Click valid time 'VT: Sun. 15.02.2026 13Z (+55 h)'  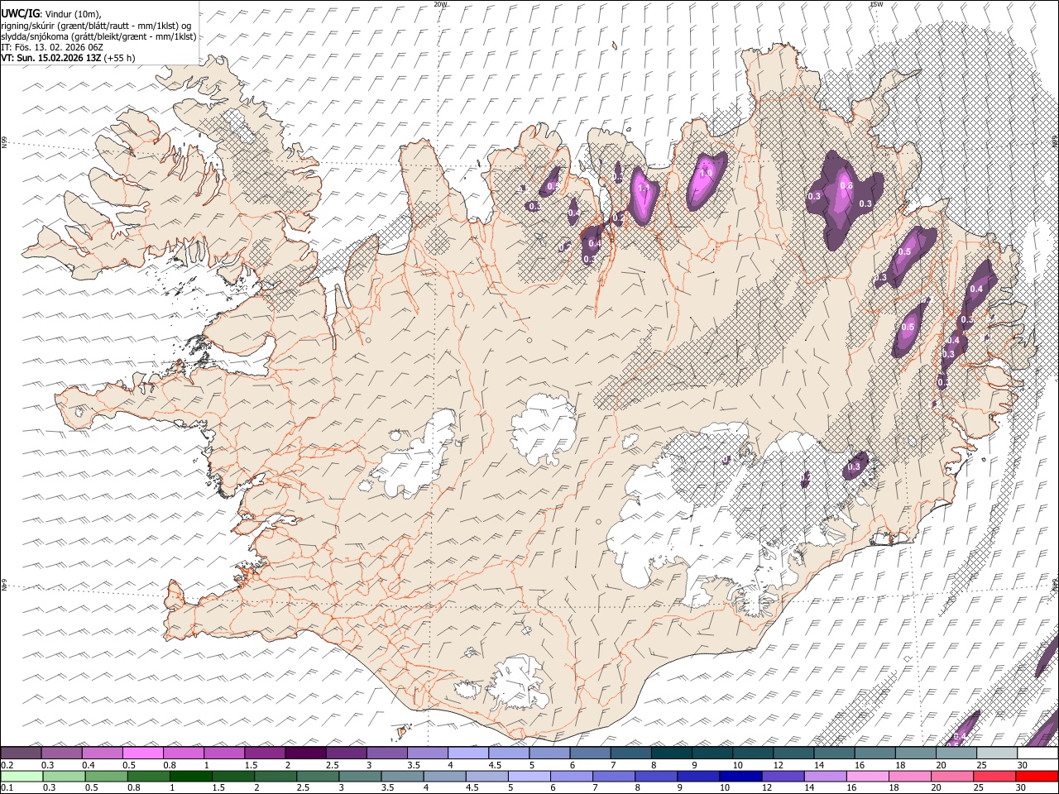tap(68, 58)
